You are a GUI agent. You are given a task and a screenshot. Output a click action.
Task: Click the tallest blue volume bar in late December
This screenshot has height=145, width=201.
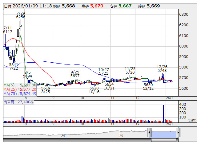point(163,114)
